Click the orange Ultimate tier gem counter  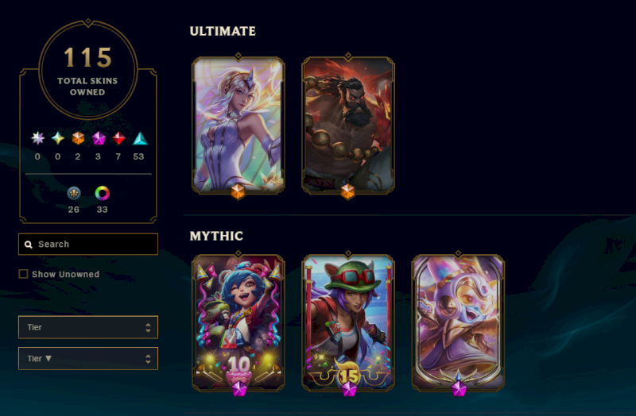coord(78,138)
